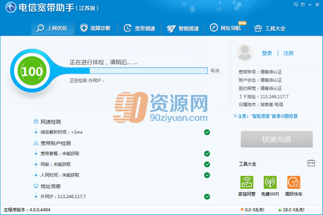This screenshot has width=323, height=215.
Task: Click the 宽带账户检测 section icon
Action: 36,143
